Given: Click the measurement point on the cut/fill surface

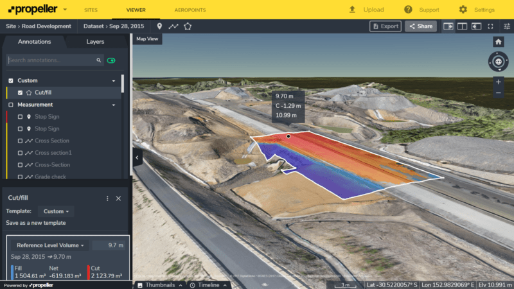Looking at the screenshot, I should coord(288,136).
